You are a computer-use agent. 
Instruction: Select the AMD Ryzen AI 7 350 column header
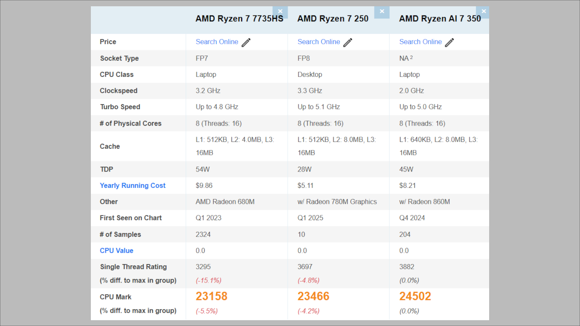click(x=440, y=18)
